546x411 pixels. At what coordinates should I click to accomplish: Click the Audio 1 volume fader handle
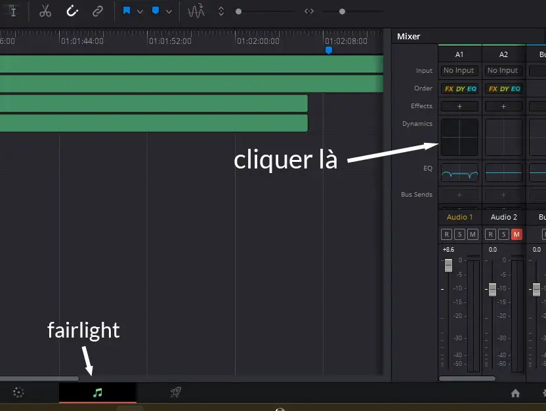coord(448,265)
